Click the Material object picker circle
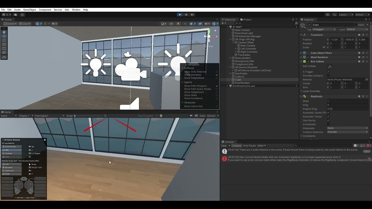This screenshot has width=372, height=209. coord(367,80)
